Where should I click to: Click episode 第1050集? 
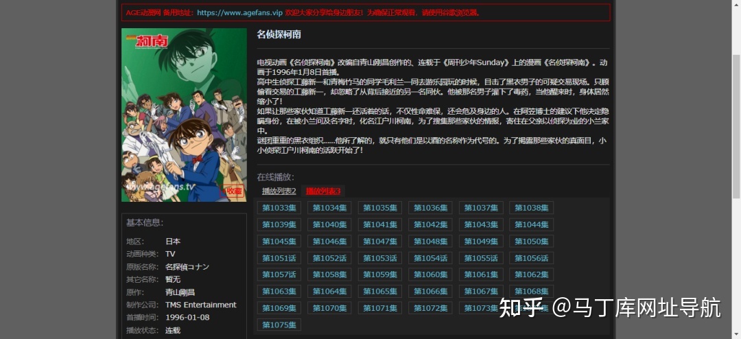pyautogui.click(x=532, y=242)
